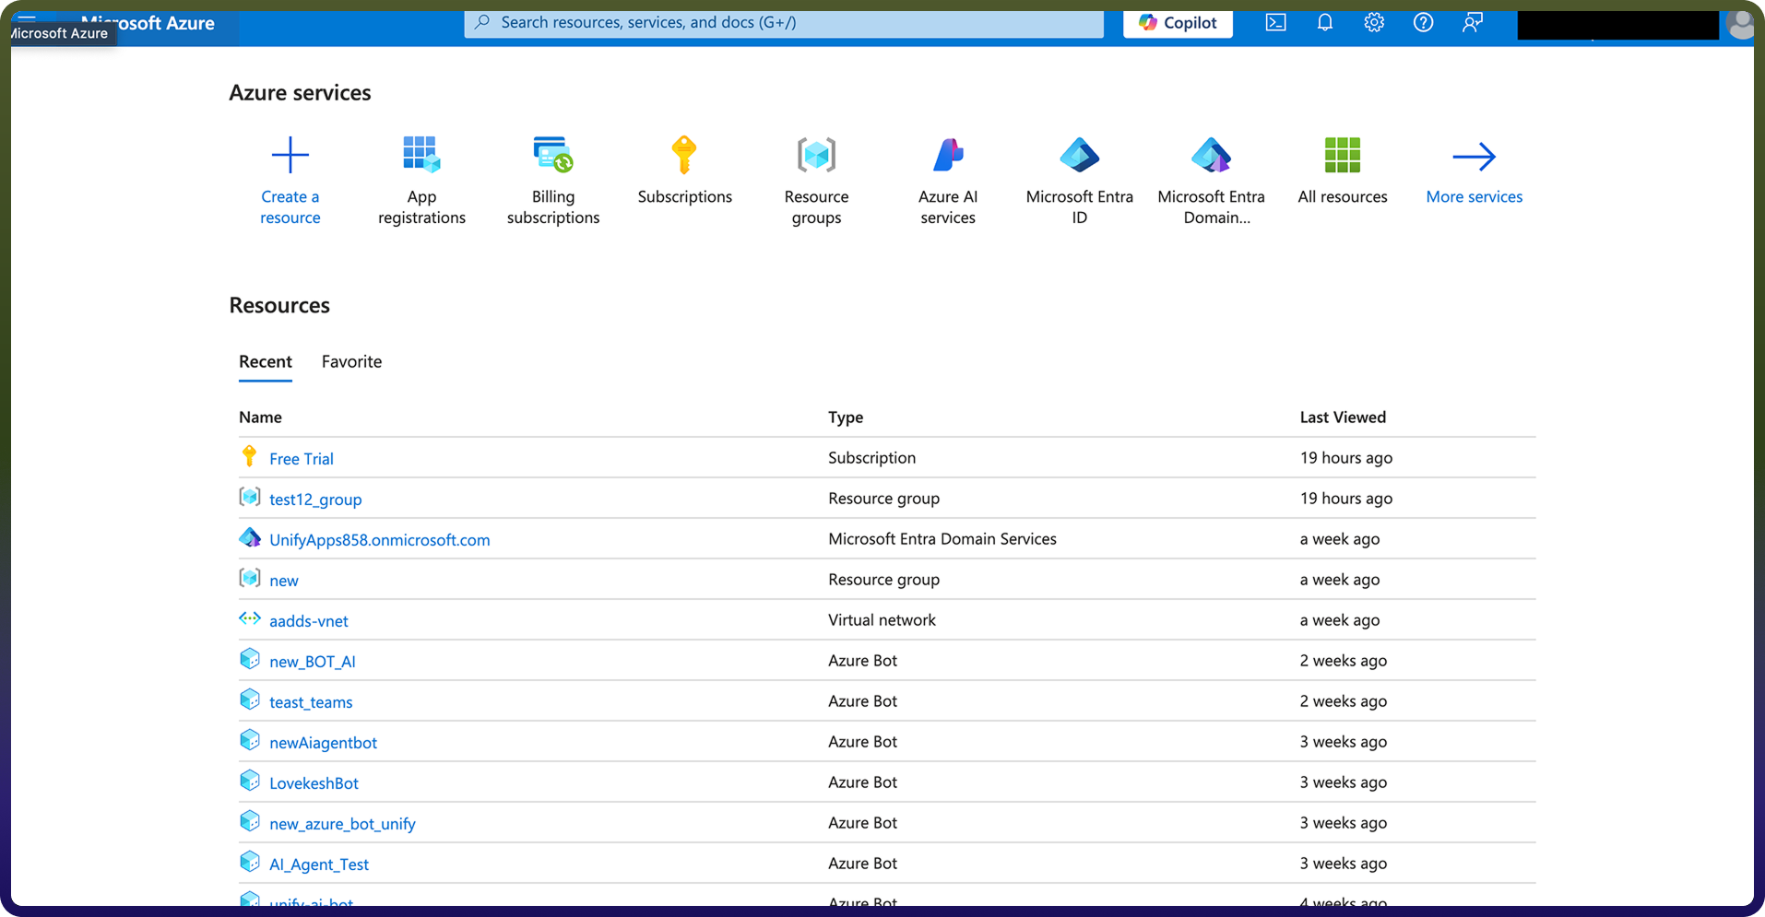Click More services arrow

[1474, 156]
